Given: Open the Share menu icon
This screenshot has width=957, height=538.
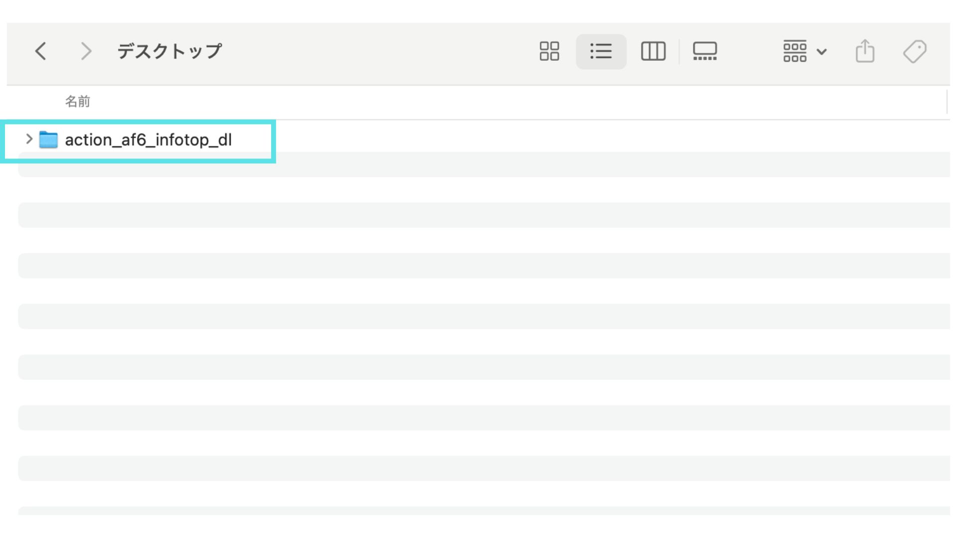Looking at the screenshot, I should pos(865,51).
